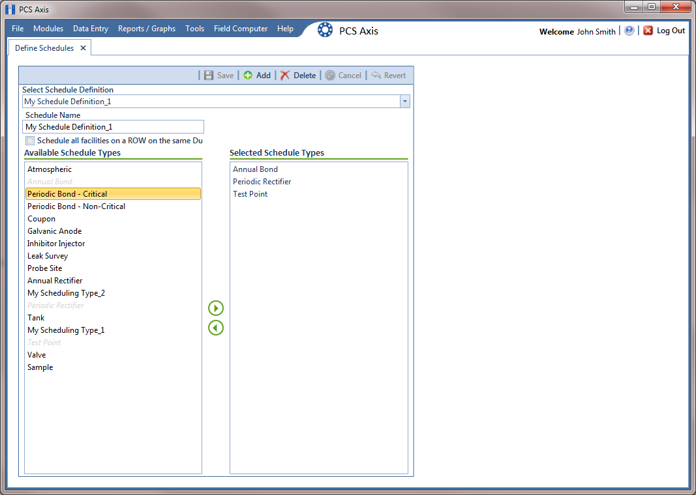Image resolution: width=696 pixels, height=495 pixels.
Task: Open the Tools menu
Action: tap(195, 29)
